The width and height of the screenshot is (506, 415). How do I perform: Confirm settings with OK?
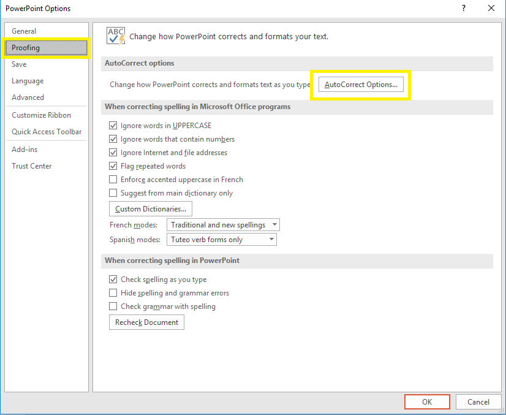(x=427, y=402)
